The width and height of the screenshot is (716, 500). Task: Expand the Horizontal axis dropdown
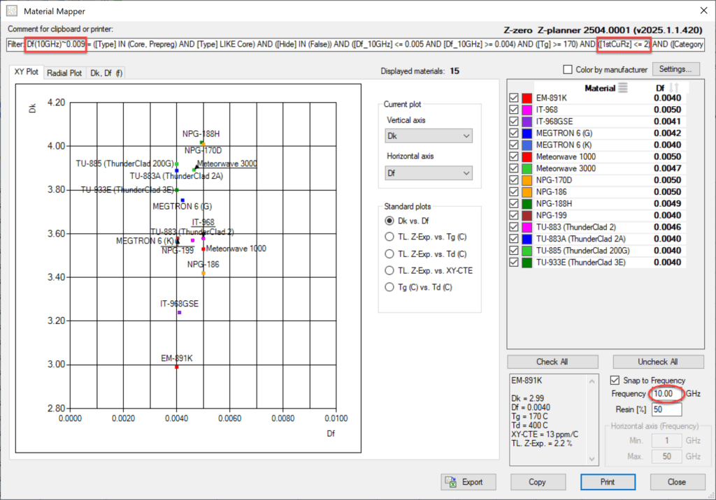pos(429,173)
